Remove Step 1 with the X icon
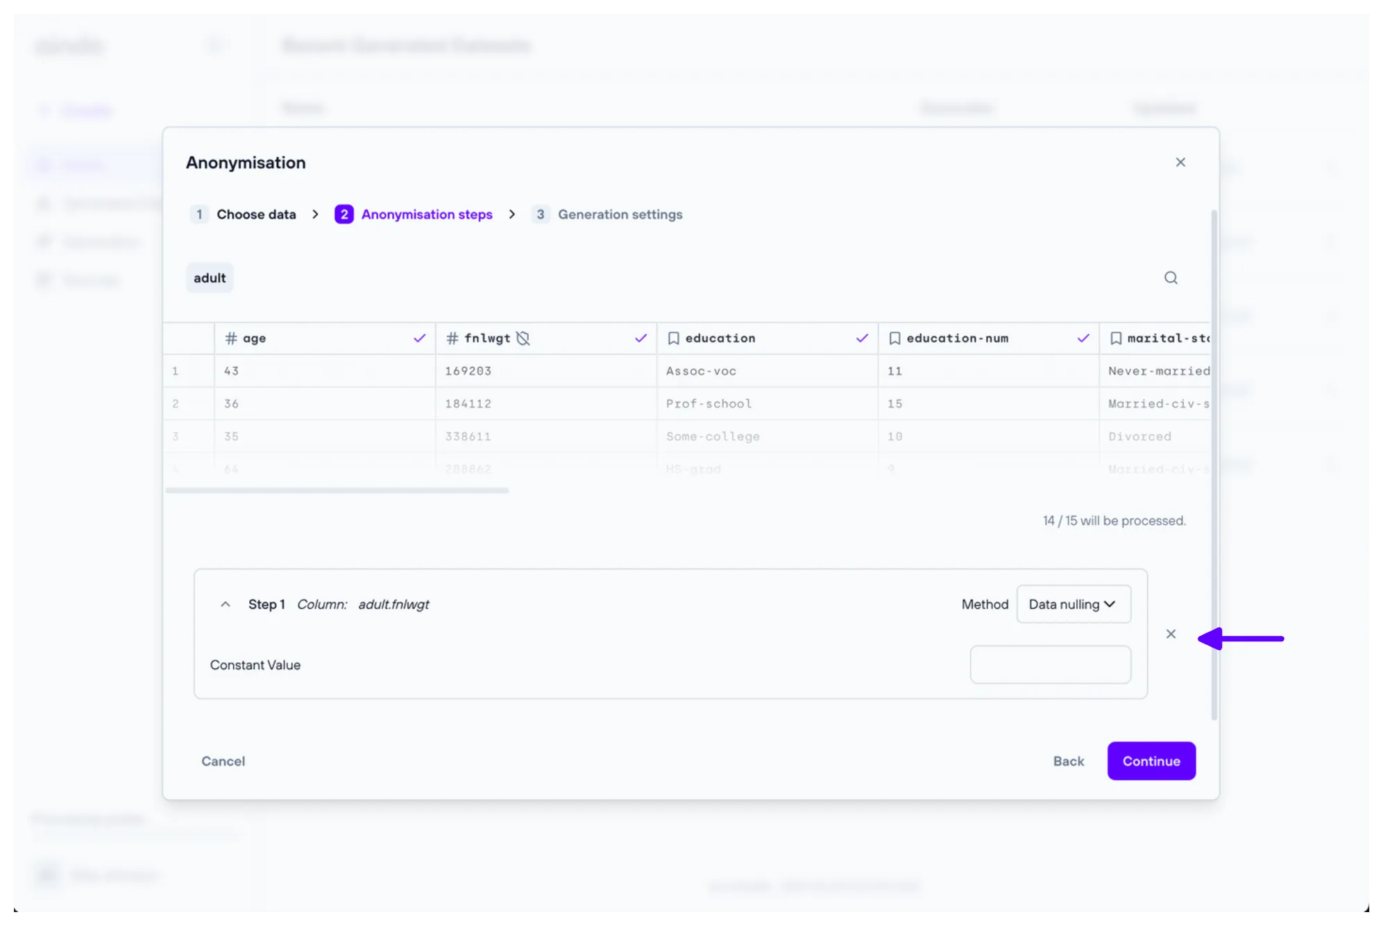This screenshot has height=926, width=1383. tap(1171, 634)
